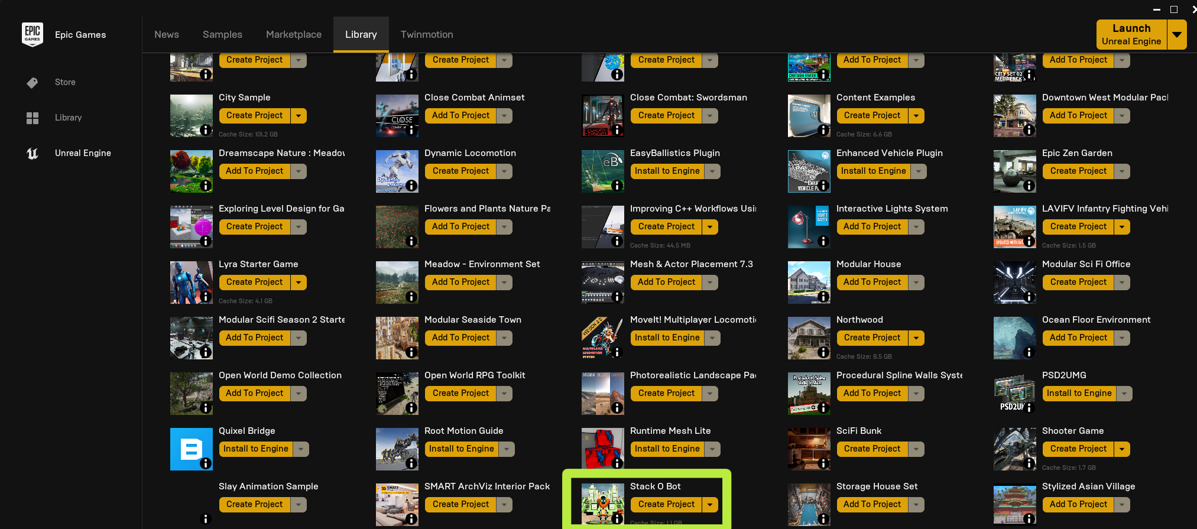Viewport: 1197px width, 529px height.
Task: Open dropdown beside Improving C++ Workflows Create Project
Action: point(710,227)
